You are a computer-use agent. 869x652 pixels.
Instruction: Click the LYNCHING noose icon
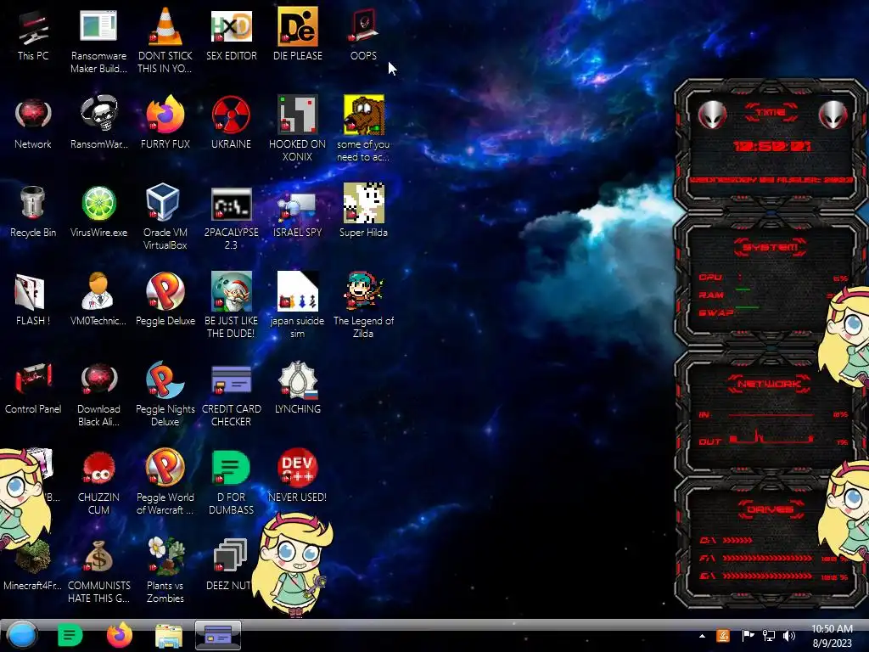[298, 379]
